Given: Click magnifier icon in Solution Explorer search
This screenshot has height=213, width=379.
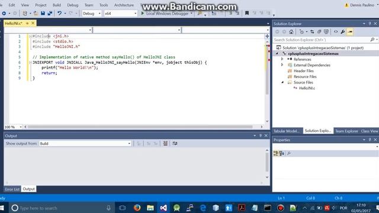Looking at the screenshot, I should pyautogui.click(x=372, y=40).
